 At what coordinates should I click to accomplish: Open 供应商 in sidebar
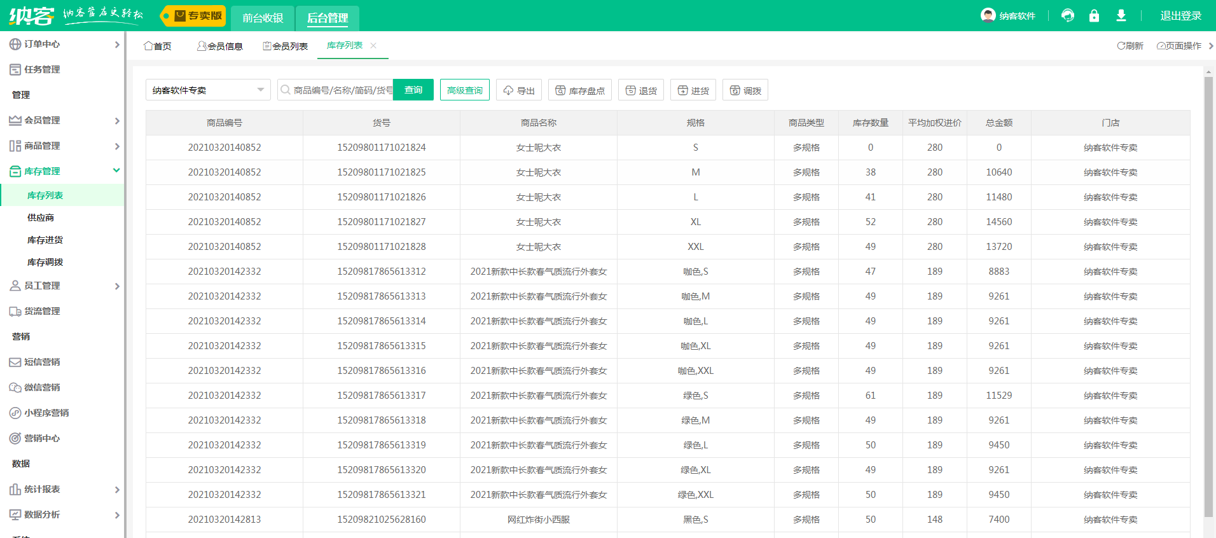pos(41,217)
